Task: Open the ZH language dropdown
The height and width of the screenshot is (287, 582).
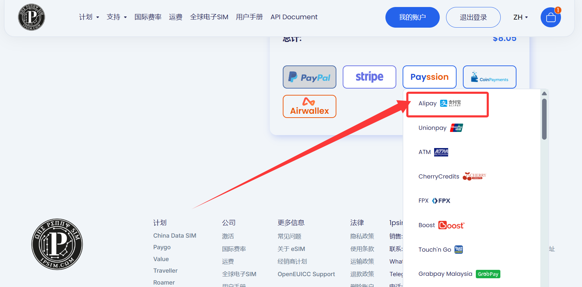Action: (x=520, y=17)
